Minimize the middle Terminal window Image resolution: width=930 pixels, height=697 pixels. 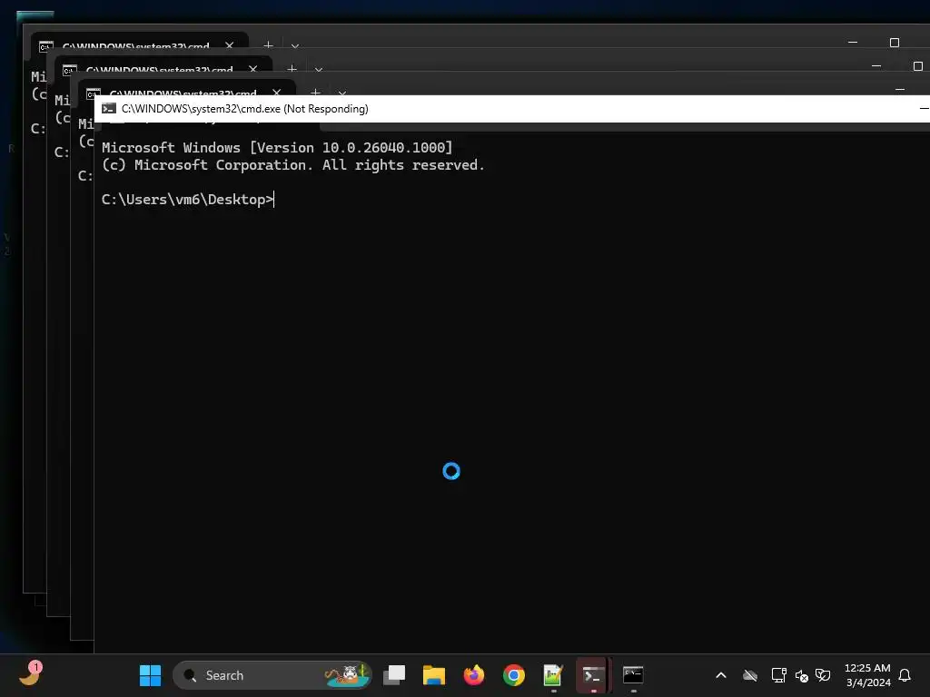click(x=876, y=65)
